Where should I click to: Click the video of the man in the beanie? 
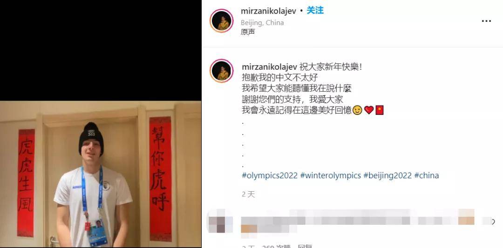pyautogui.click(x=101, y=174)
